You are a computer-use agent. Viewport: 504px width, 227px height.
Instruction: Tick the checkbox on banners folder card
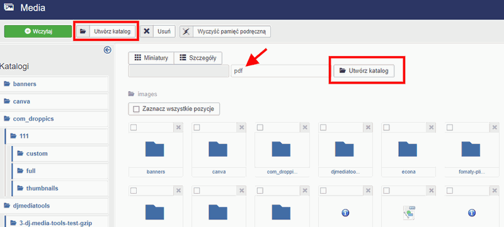tap(134, 128)
